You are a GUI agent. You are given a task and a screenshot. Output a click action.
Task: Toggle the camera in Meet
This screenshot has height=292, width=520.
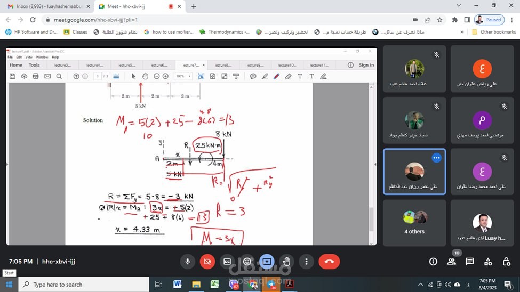pos(207,262)
